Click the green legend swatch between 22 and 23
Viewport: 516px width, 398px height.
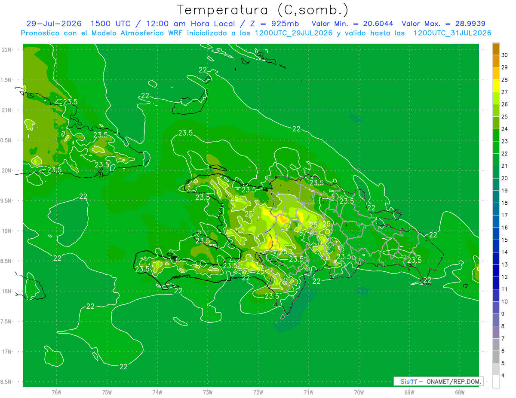click(496, 147)
